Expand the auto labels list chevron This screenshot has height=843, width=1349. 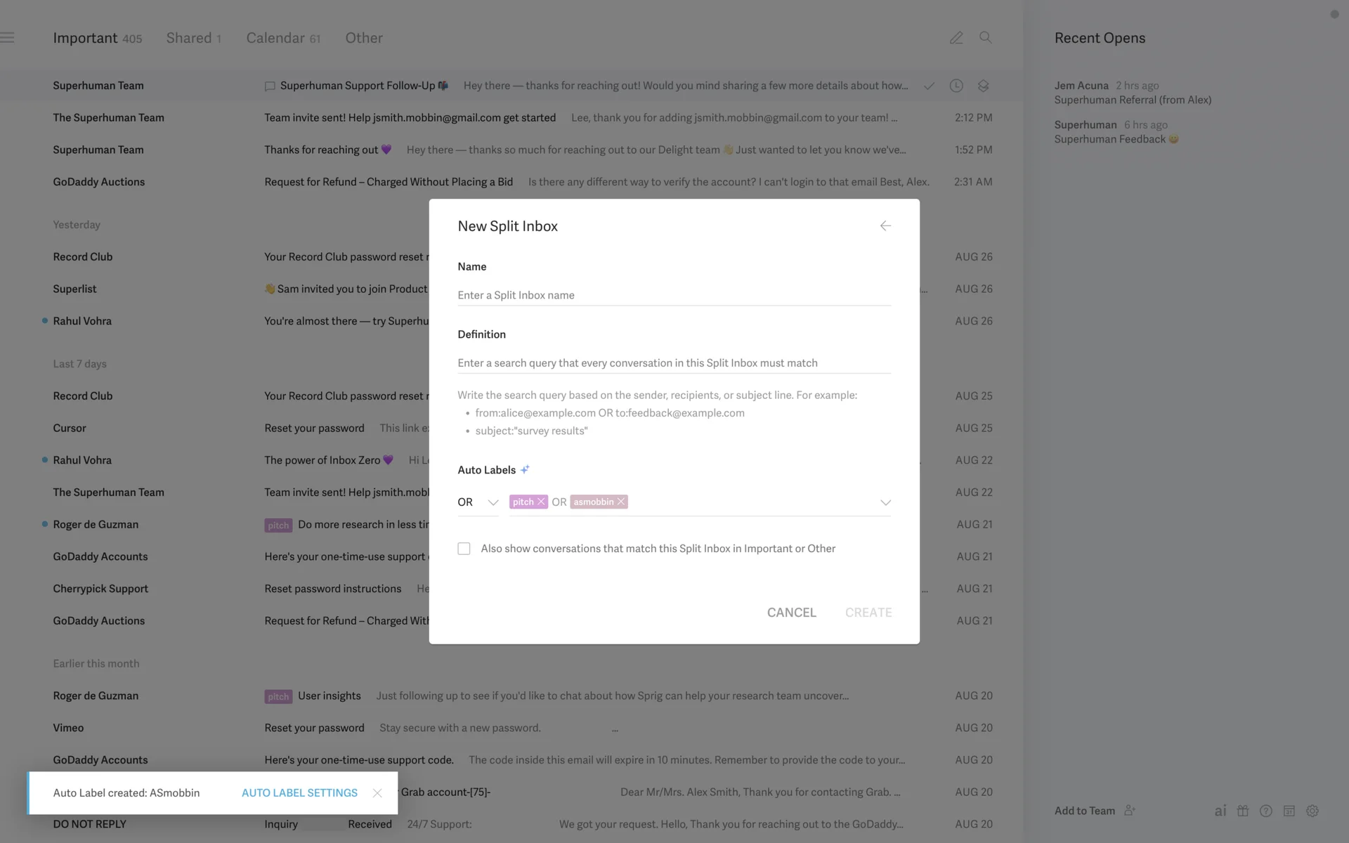click(x=885, y=502)
